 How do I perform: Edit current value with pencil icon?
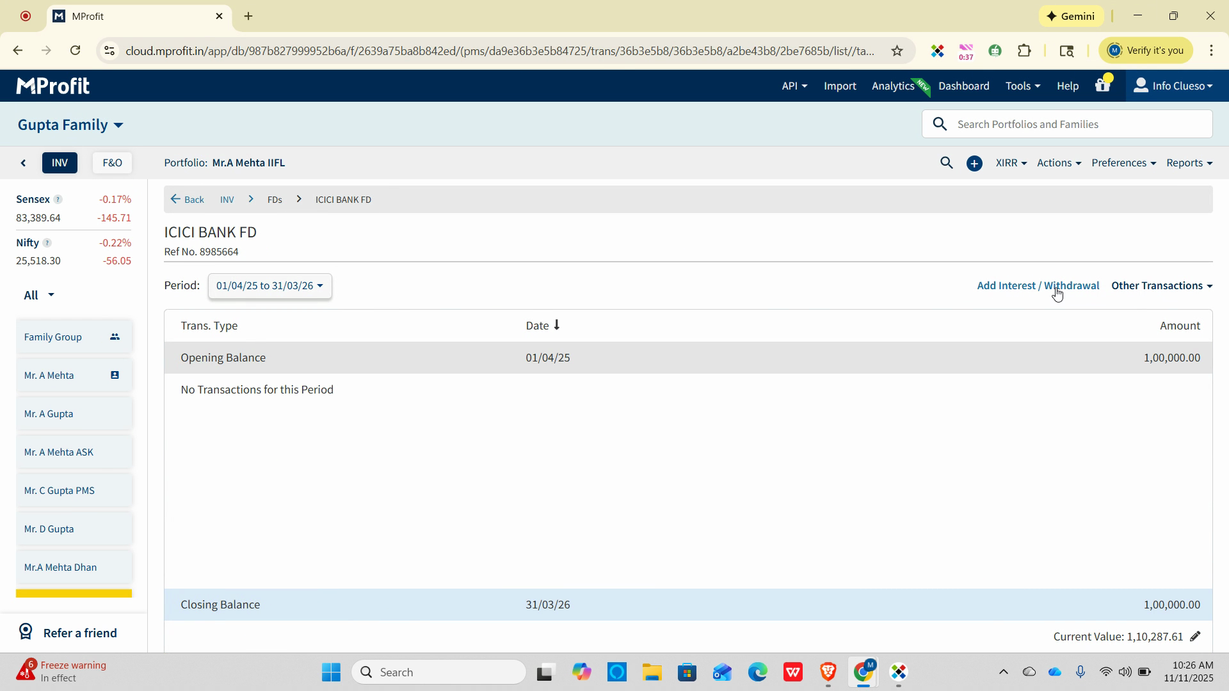1195,637
